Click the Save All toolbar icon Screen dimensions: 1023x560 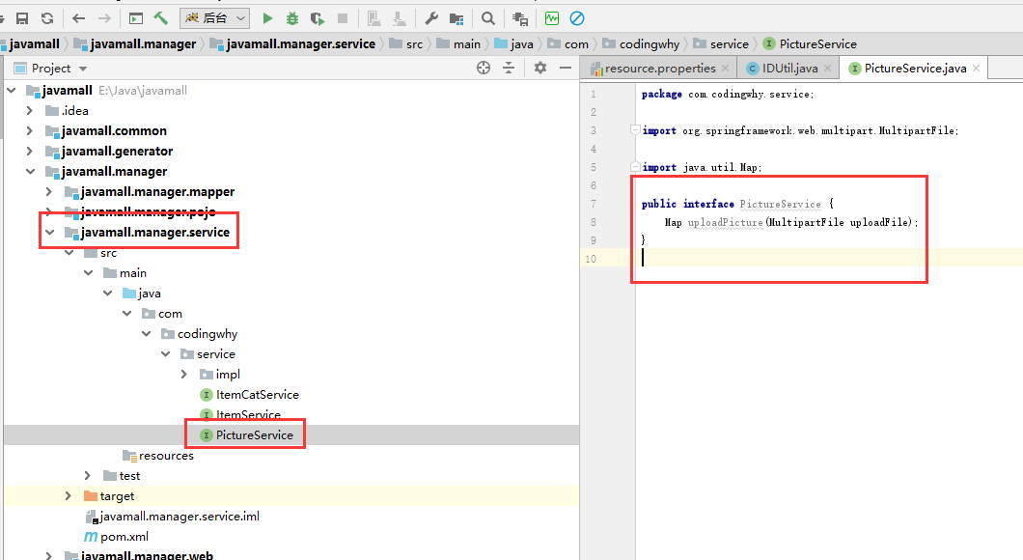click(22, 18)
